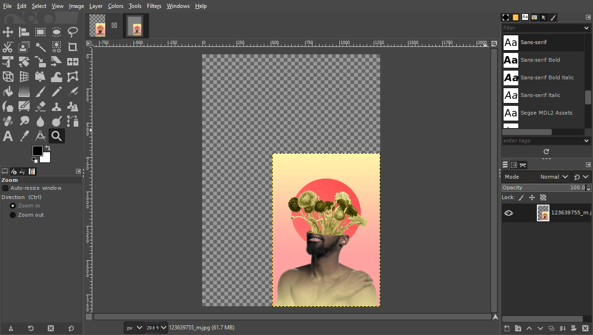Toggle Lock pixels on the layer

[x=521, y=197]
